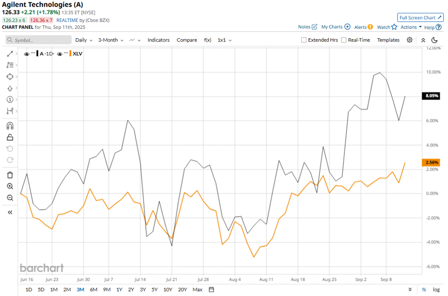Switch to dark mode with moon icon
The height and width of the screenshot is (296, 448).
(x=434, y=40)
